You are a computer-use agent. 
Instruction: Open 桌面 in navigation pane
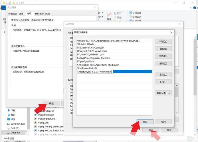(12, 119)
